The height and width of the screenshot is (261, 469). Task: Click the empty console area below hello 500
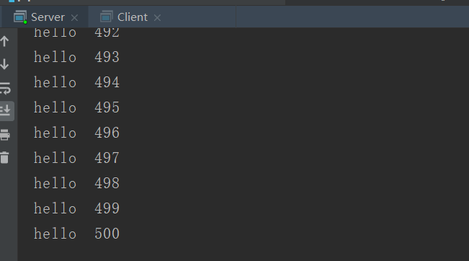(x=243, y=252)
